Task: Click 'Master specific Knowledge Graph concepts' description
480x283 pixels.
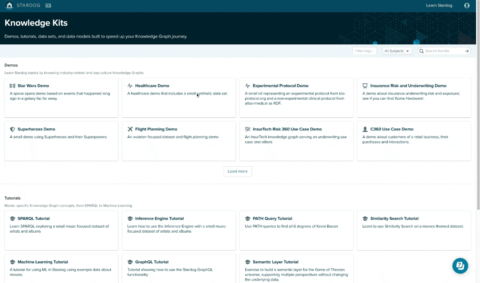Action: tap(68, 206)
